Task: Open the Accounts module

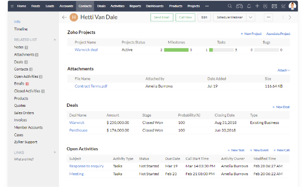Action: coord(66,6)
